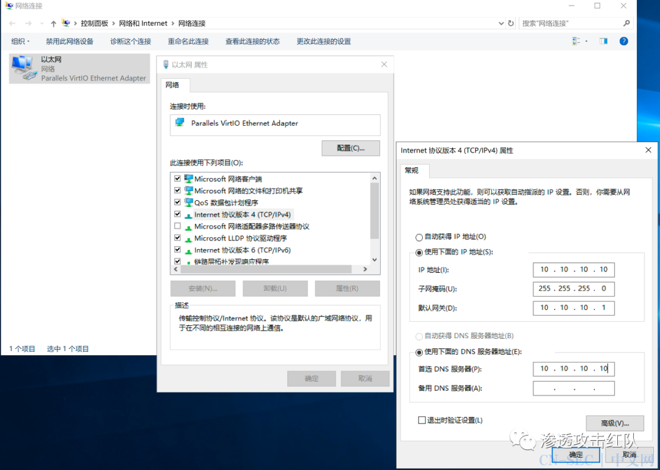The height and width of the screenshot is (470, 660).
Task: Click the 安装(N)... button
Action: tap(203, 288)
